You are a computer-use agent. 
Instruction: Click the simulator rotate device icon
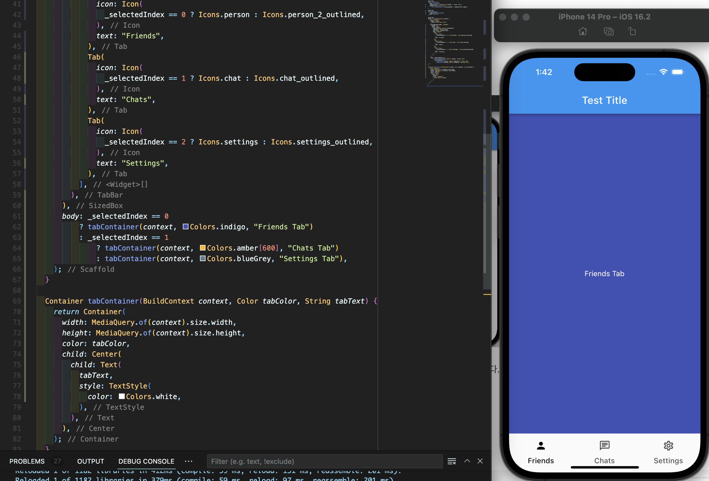[x=632, y=32]
